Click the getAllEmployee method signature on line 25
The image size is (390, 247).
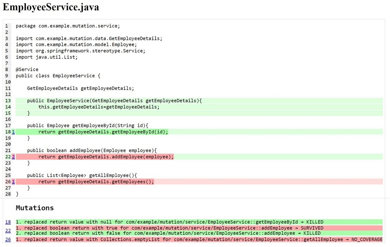tap(82, 175)
